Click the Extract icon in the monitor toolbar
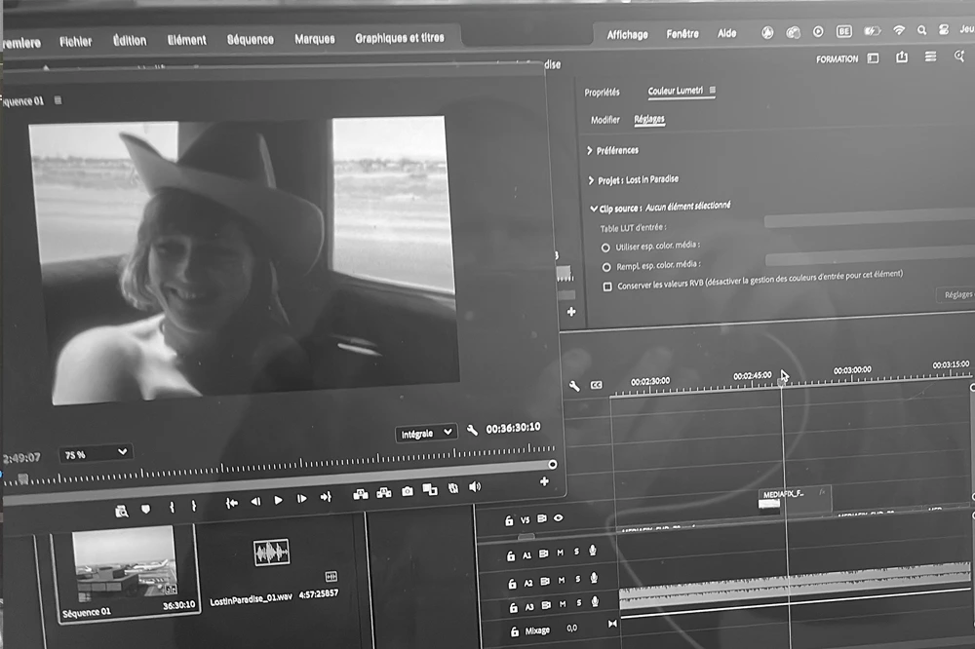975x649 pixels. (383, 493)
